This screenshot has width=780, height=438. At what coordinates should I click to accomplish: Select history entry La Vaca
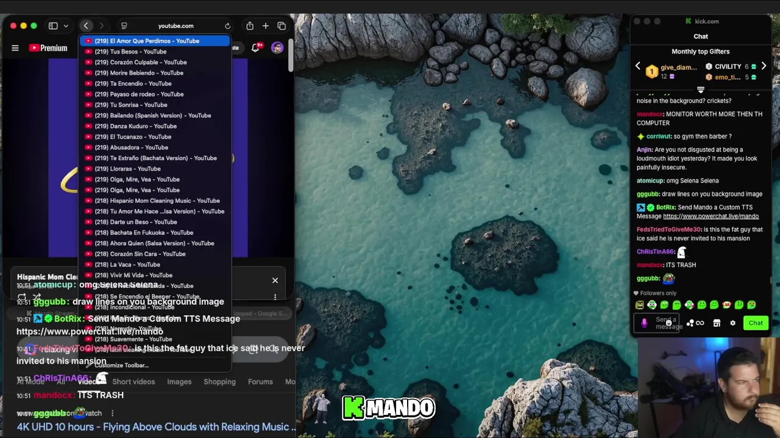pyautogui.click(x=155, y=265)
